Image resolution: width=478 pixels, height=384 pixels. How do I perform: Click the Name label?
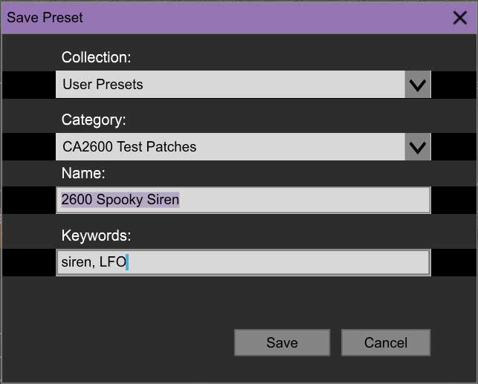pyautogui.click(x=83, y=173)
